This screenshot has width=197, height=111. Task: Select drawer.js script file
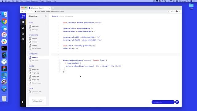pyautogui.click(x=34, y=57)
